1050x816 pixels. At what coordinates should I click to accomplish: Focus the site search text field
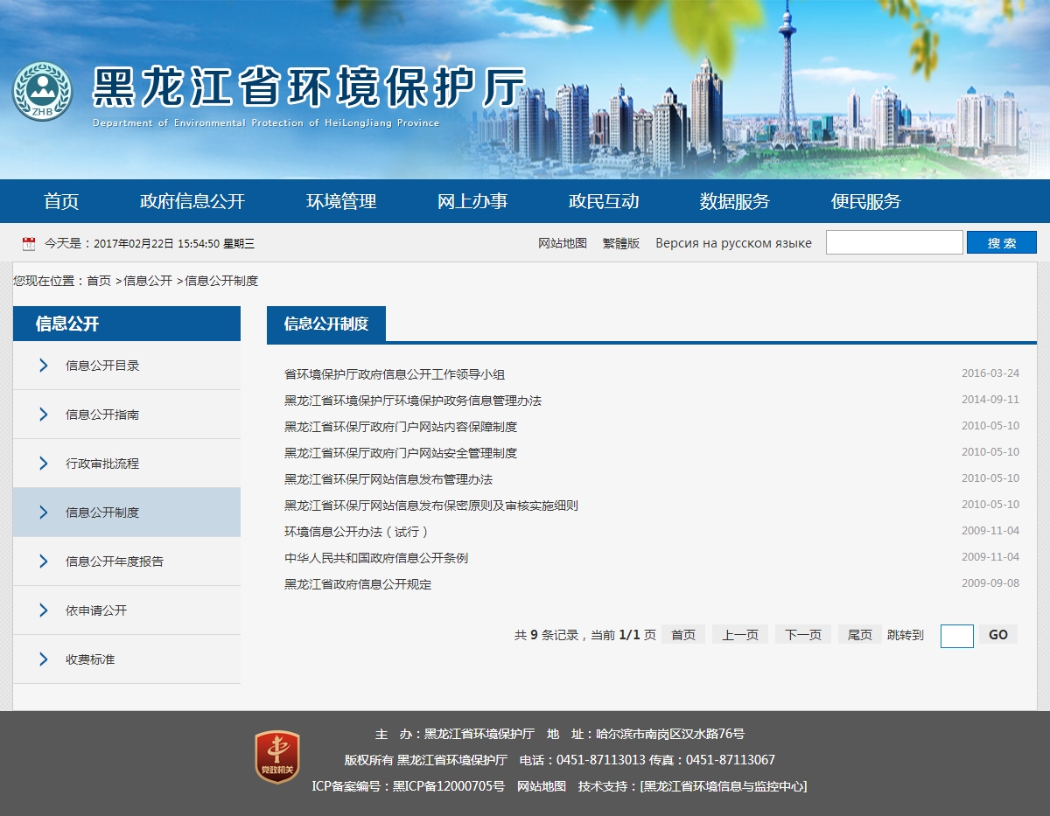(893, 243)
